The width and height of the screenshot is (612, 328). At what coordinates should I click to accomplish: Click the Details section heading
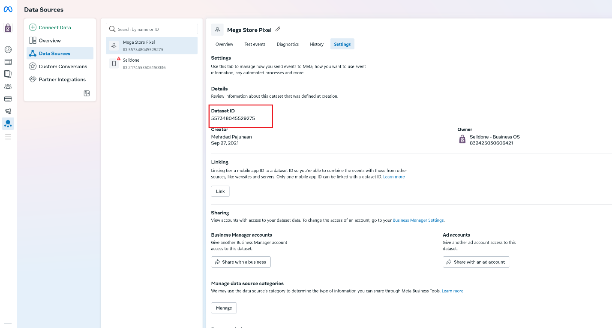point(219,89)
